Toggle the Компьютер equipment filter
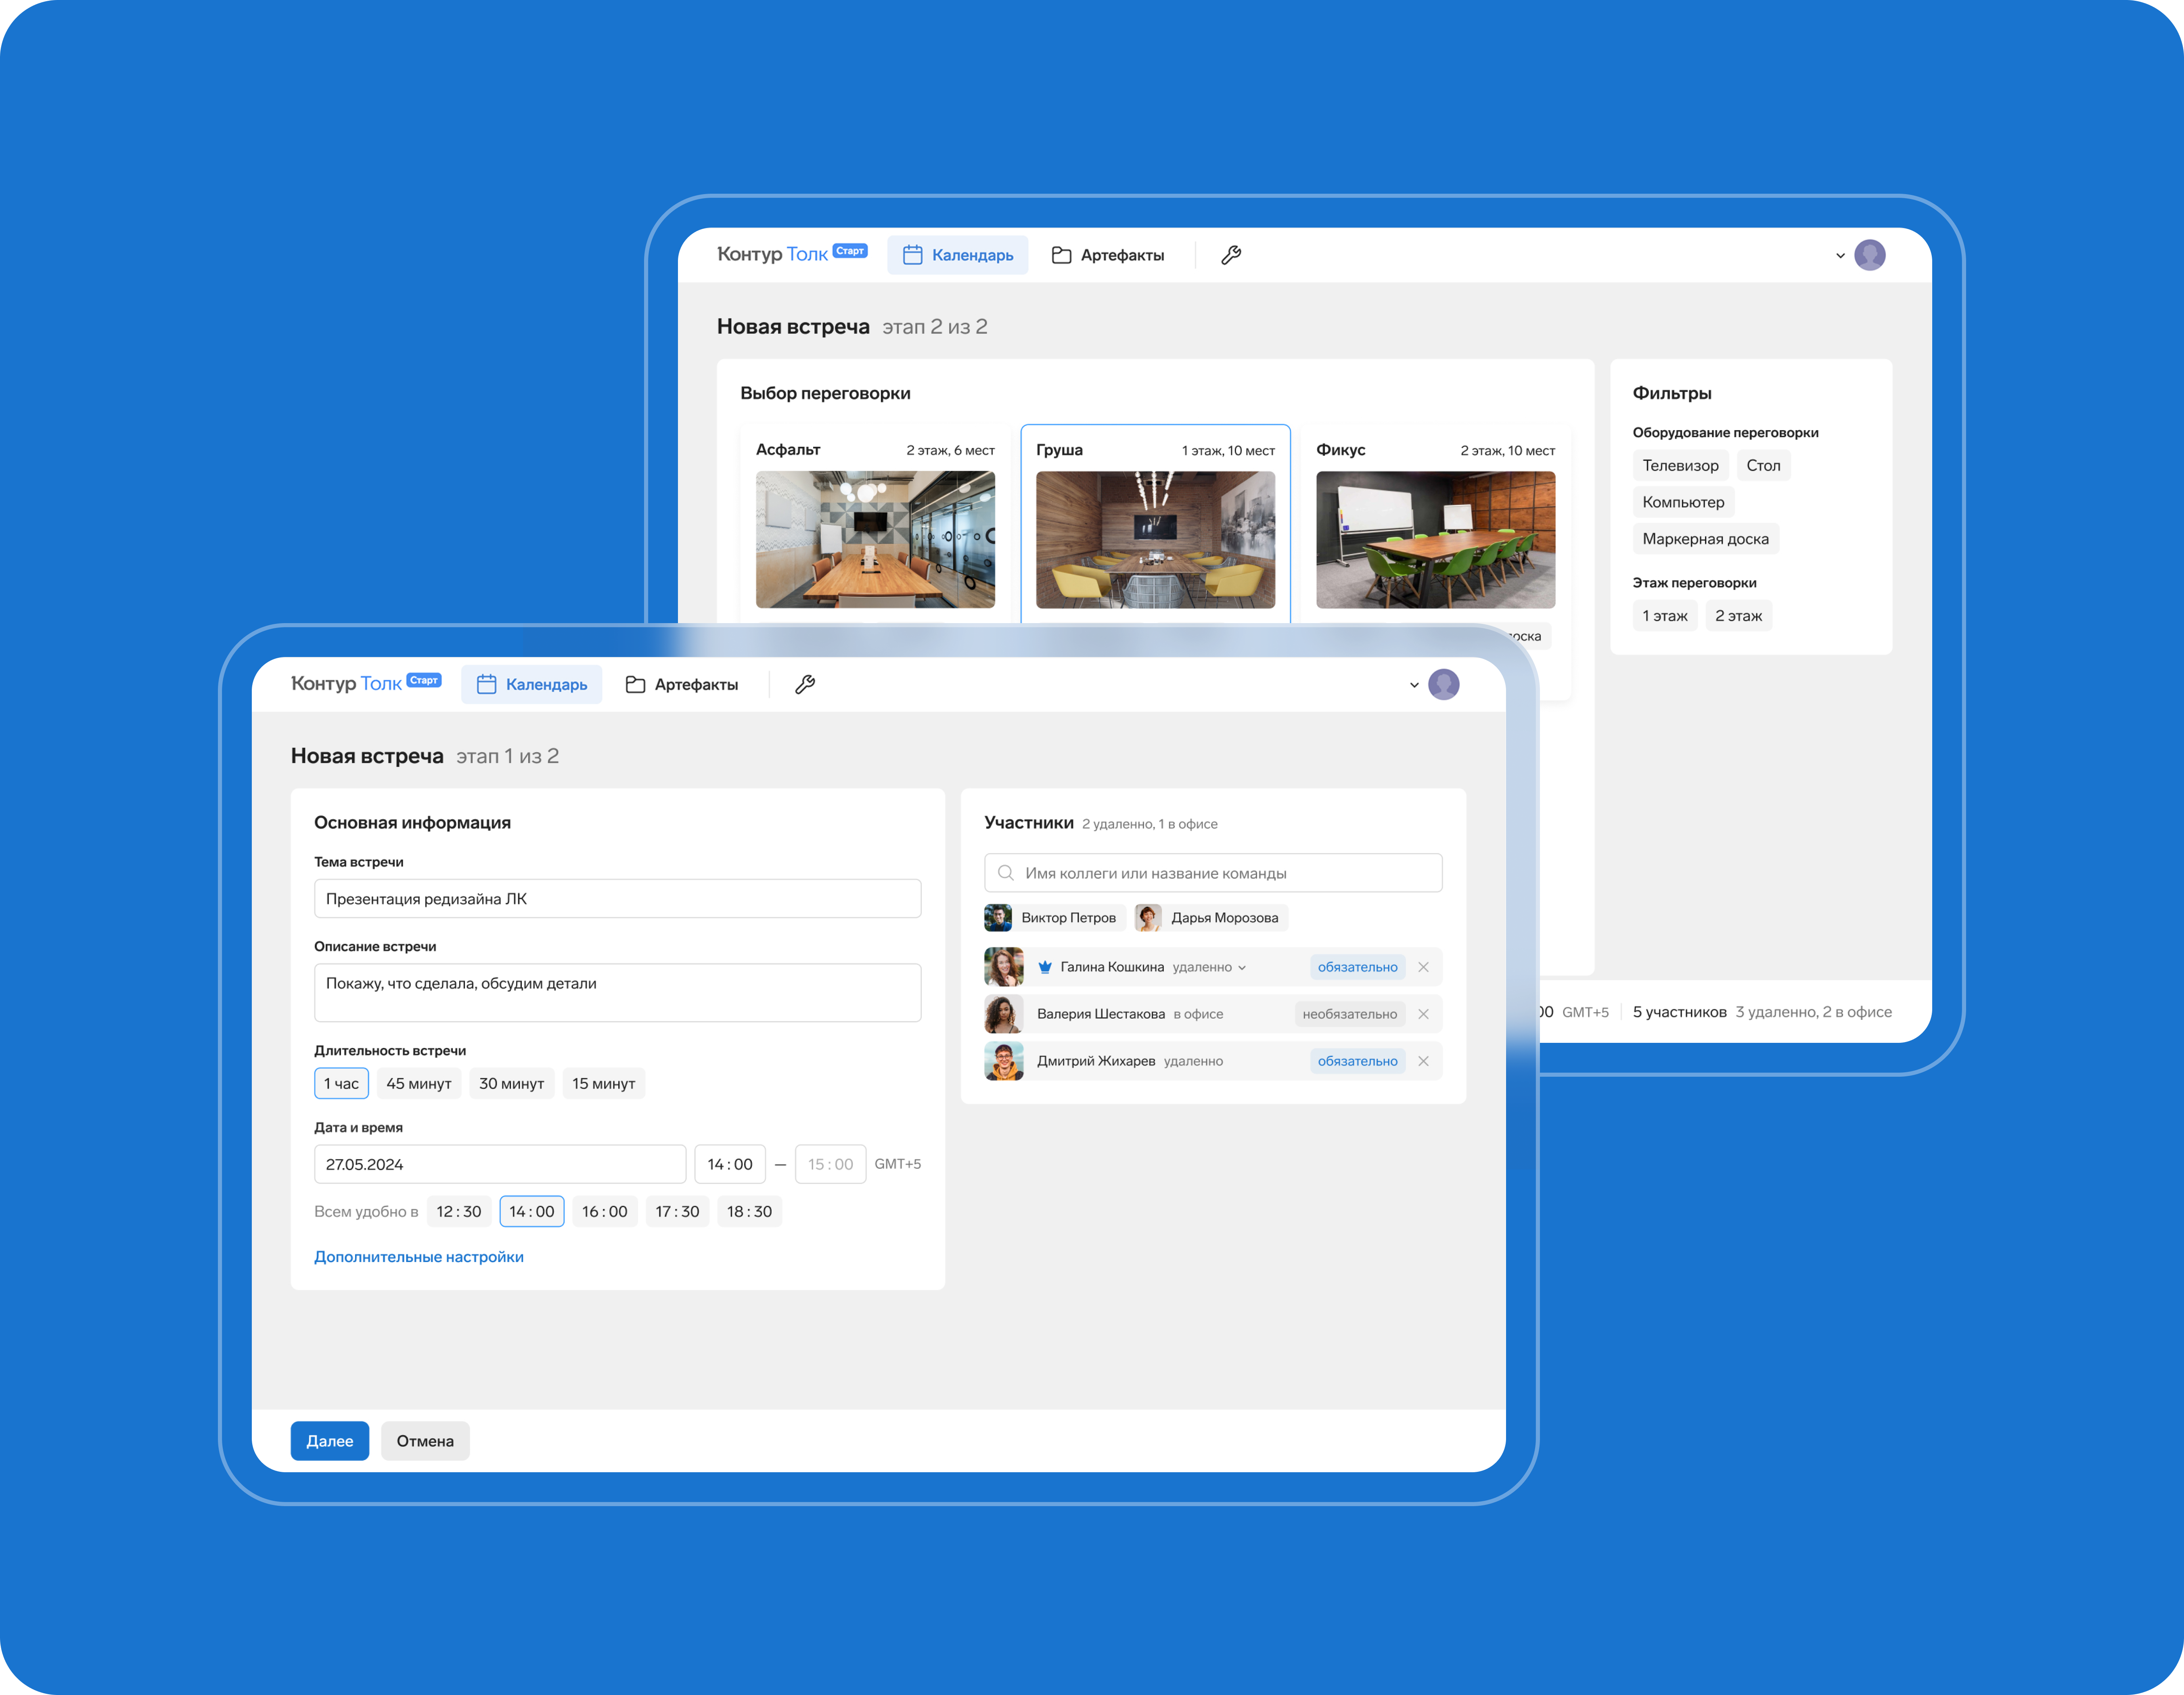This screenshot has height=1695, width=2184. [x=1683, y=502]
